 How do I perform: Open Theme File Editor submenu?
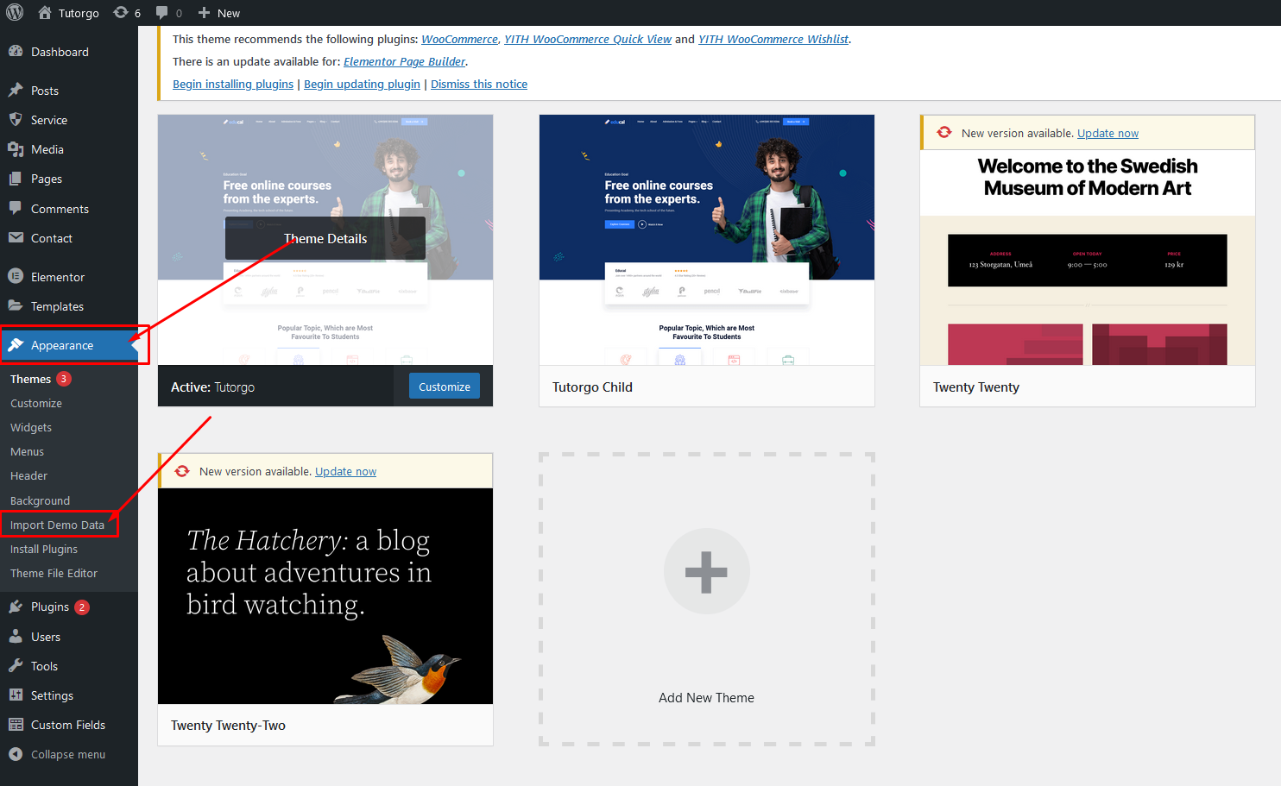(54, 573)
